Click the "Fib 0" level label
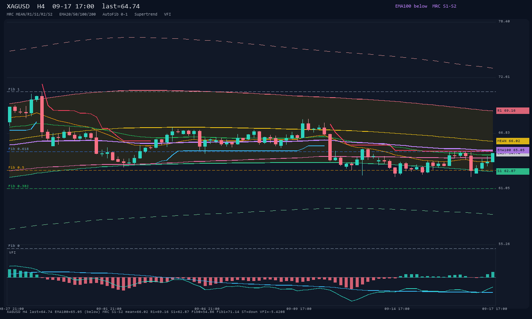The height and width of the screenshot is (319, 532). [14, 246]
